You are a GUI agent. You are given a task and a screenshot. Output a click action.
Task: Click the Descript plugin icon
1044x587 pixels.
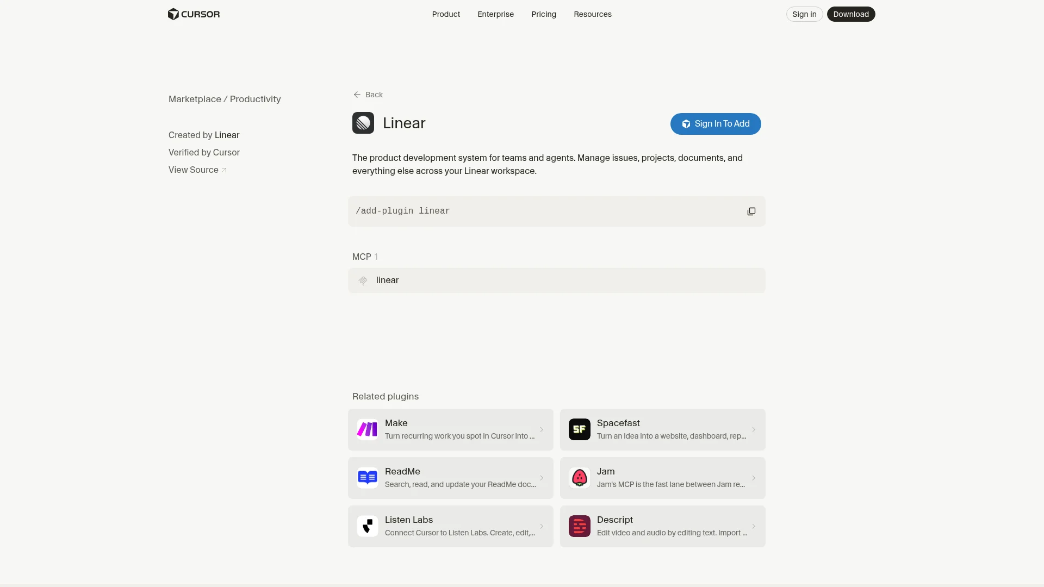click(x=580, y=526)
